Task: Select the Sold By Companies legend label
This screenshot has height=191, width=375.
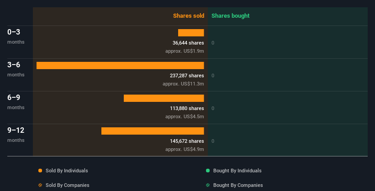Action: click(x=68, y=185)
